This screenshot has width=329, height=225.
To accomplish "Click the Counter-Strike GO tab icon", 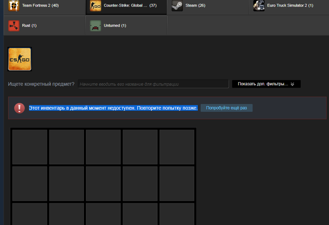I will 95,6.
